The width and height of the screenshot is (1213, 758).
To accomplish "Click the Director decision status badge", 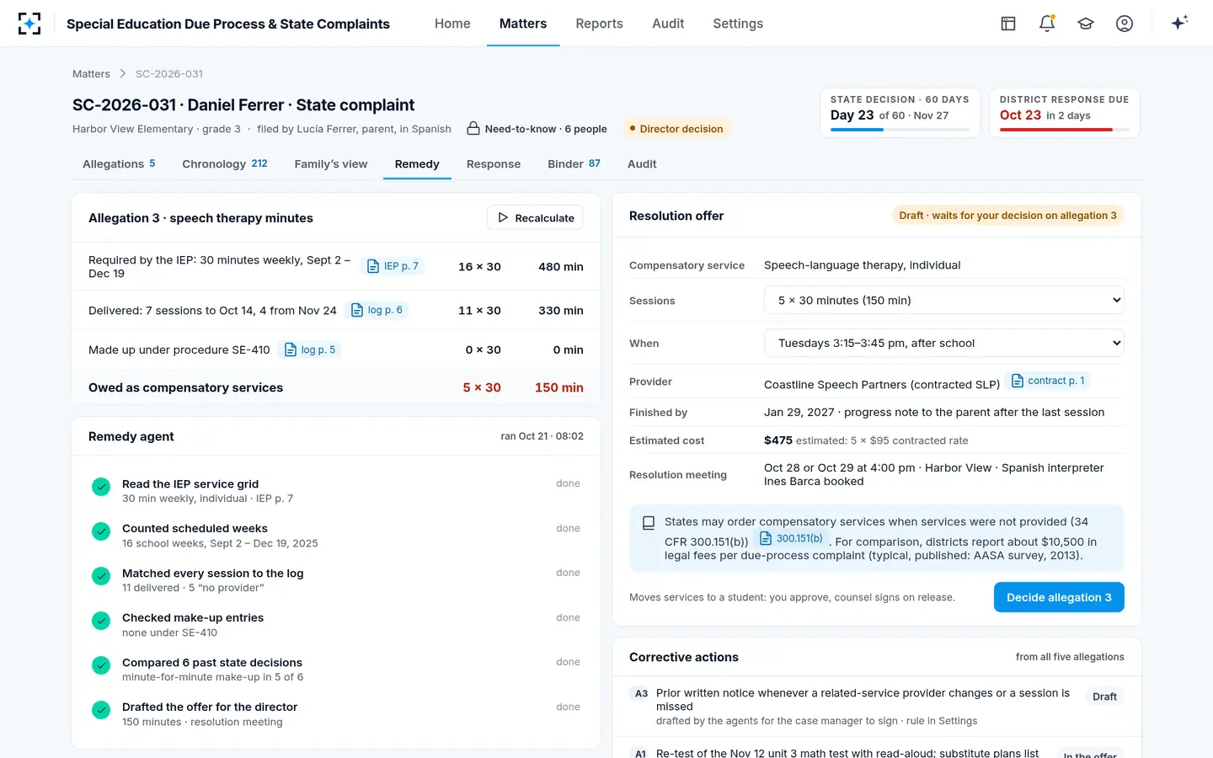I will [x=676, y=129].
